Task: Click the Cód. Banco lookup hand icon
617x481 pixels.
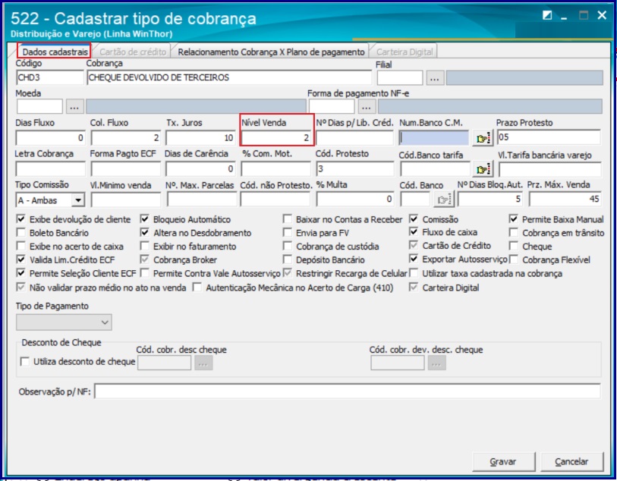Action: click(444, 200)
